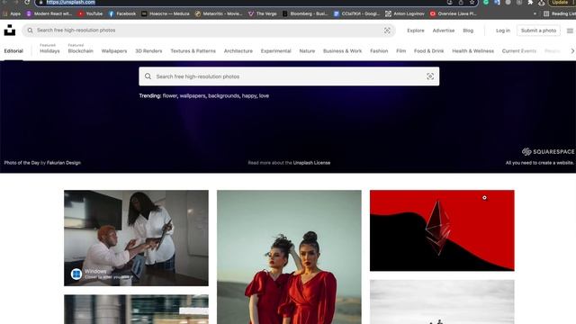Screen dimensions: 576x324
Task: Open the Reading List button
Action: (x=560, y=13)
